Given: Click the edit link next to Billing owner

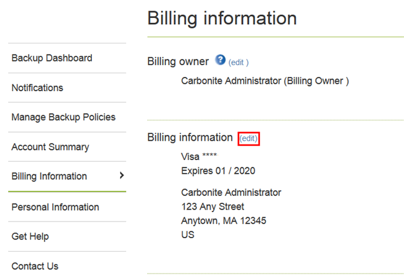Looking at the screenshot, I should point(239,63).
